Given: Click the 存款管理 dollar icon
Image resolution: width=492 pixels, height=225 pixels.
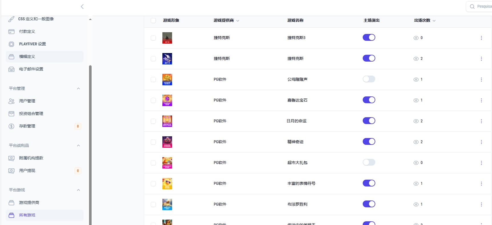Looking at the screenshot, I should click(11, 126).
